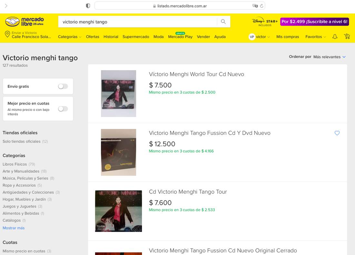
Task: Filter by Antigüedades y Colecciones
Action: [x=31, y=192]
